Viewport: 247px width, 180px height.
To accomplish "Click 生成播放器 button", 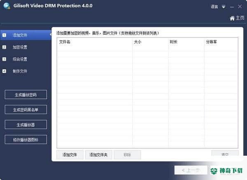I will [26, 124].
